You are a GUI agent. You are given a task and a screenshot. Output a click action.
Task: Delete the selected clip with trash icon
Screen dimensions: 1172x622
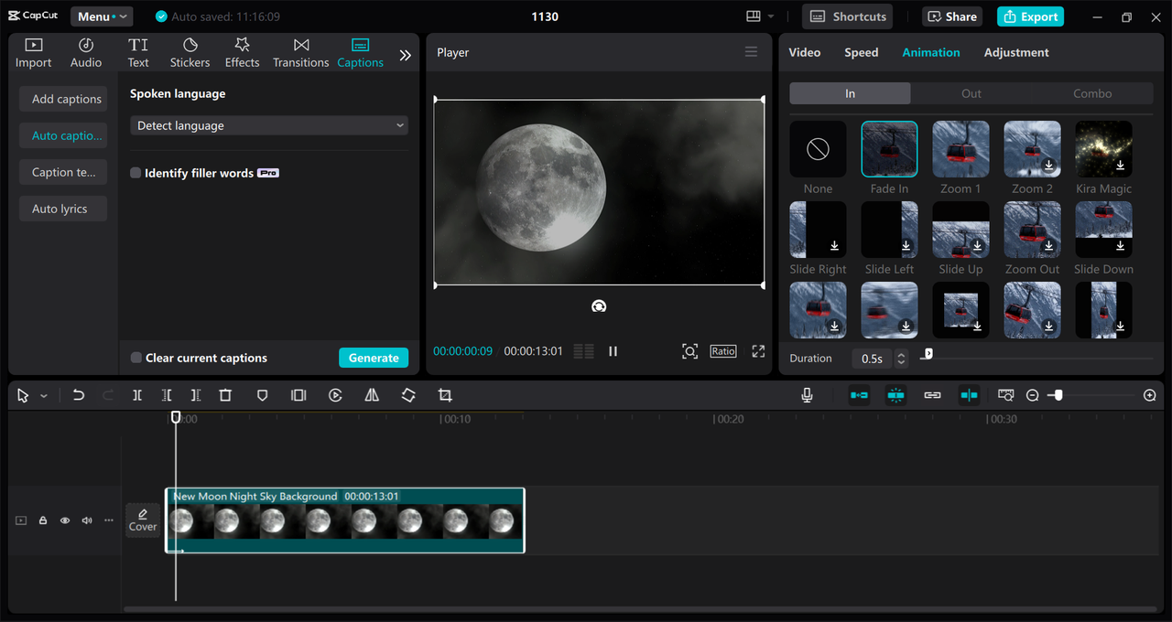[x=225, y=395]
